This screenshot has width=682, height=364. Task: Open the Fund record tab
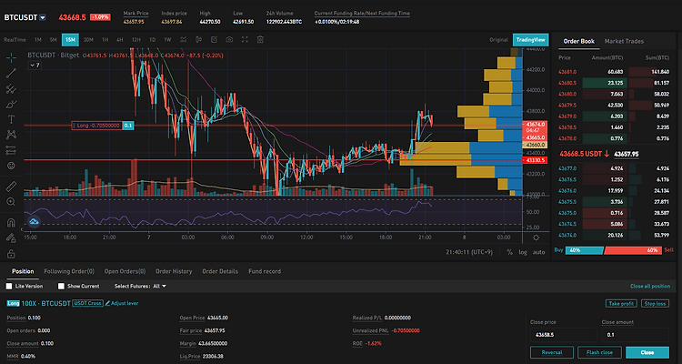(265, 271)
